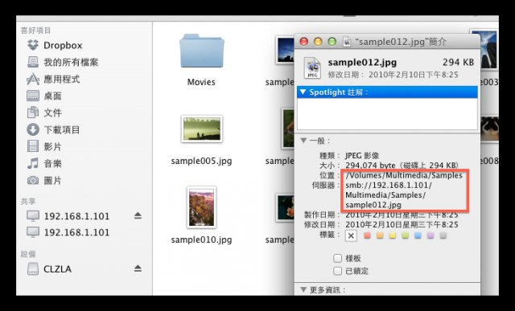515x311 pixels.
Task: Click the title bar proxy icon of sample012.jpg
Action: 347,42
